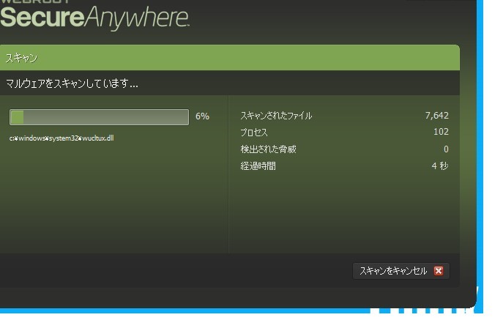Click the スキャンされたファイル label

(x=276, y=116)
